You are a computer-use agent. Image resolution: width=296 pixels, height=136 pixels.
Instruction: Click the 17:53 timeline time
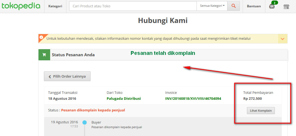74,126
